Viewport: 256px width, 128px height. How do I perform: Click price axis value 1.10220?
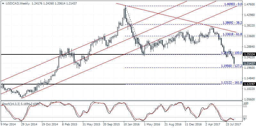click(x=249, y=89)
